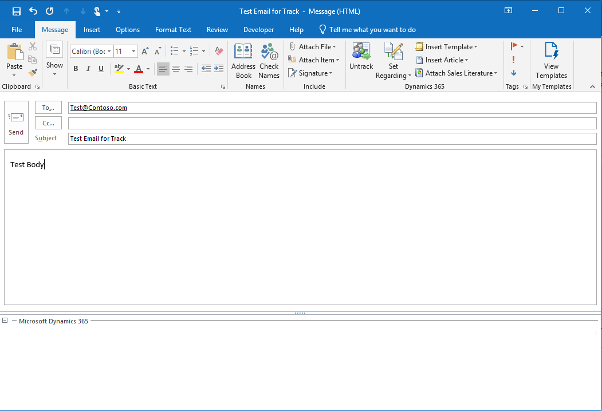
Task: Switch to the Format Text tab
Action: [173, 30]
